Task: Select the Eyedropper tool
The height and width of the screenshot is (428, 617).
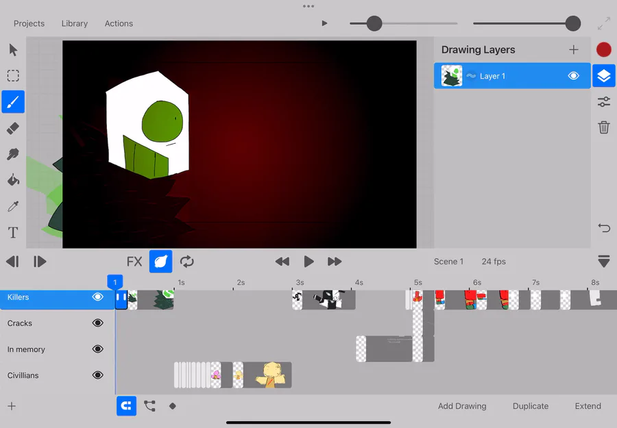Action: tap(13, 206)
